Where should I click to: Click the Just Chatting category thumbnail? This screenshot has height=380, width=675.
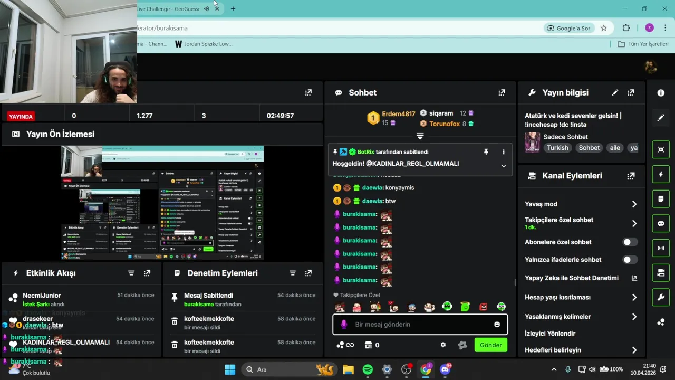tap(532, 142)
